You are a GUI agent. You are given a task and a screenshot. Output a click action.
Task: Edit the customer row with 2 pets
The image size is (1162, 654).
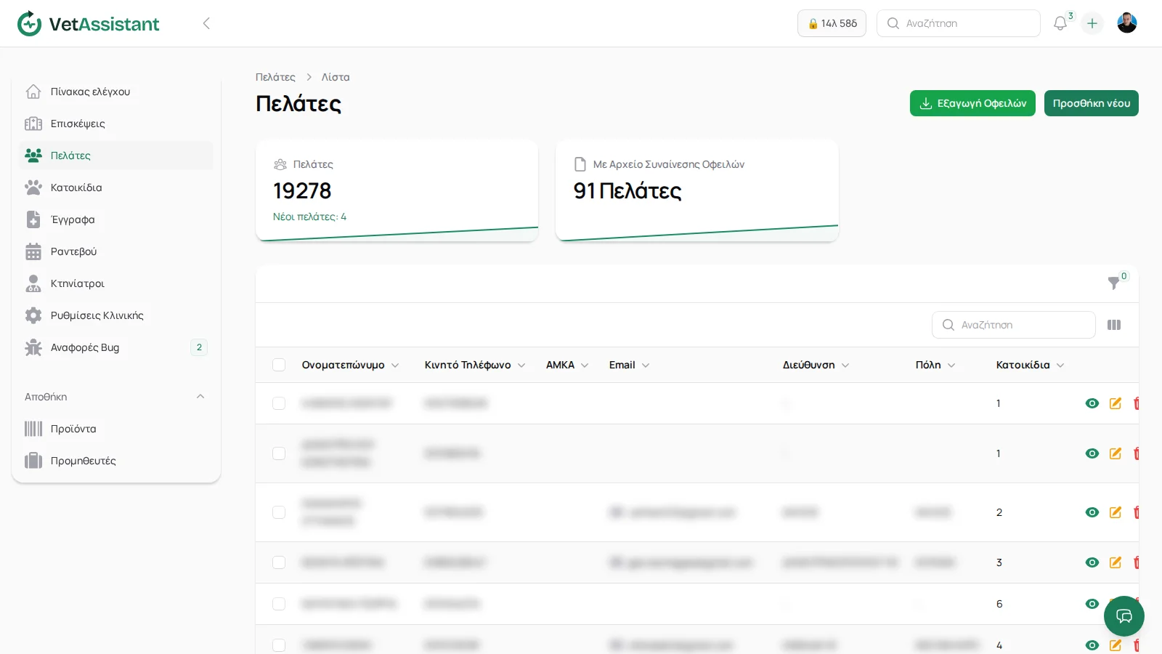coord(1116,512)
